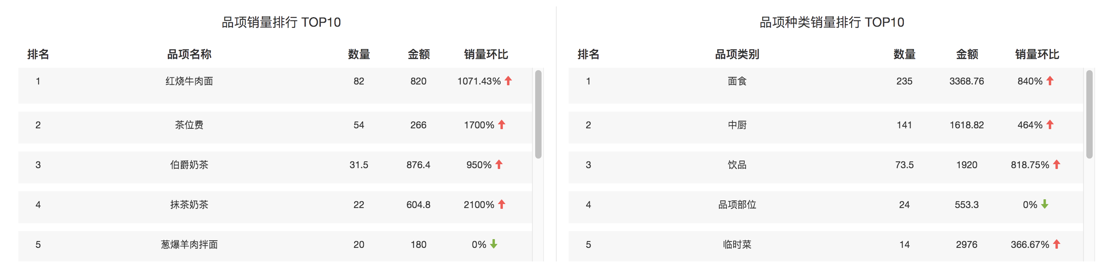This screenshot has width=1115, height=271.
Task: Click the right table's vertical scrollbar thumb
Action: point(1089,114)
